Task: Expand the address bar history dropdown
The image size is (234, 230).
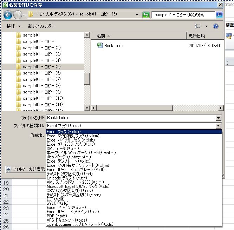Action: point(137,15)
